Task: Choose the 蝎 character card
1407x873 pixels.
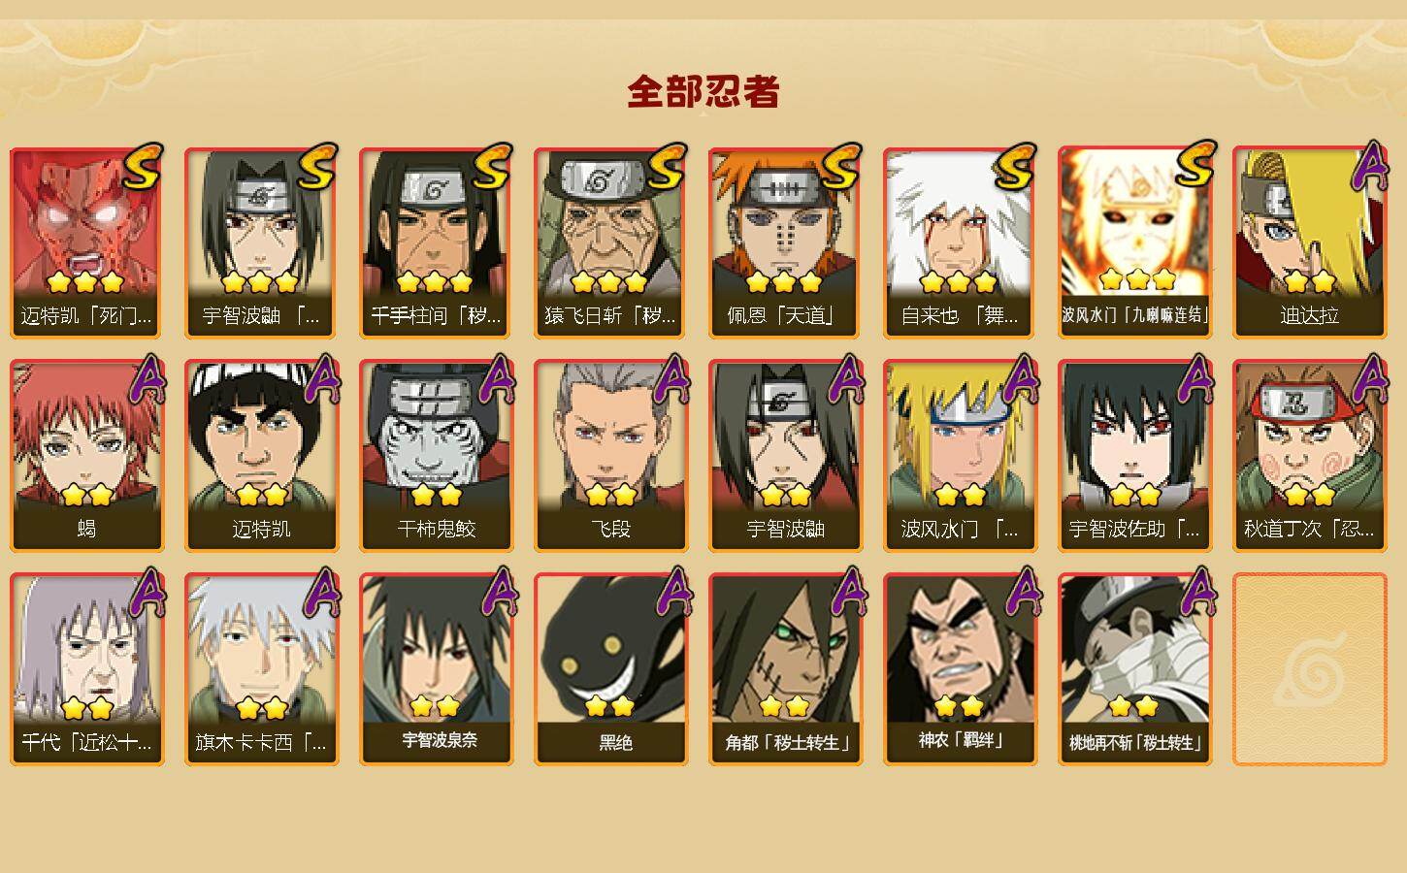Action: click(86, 456)
